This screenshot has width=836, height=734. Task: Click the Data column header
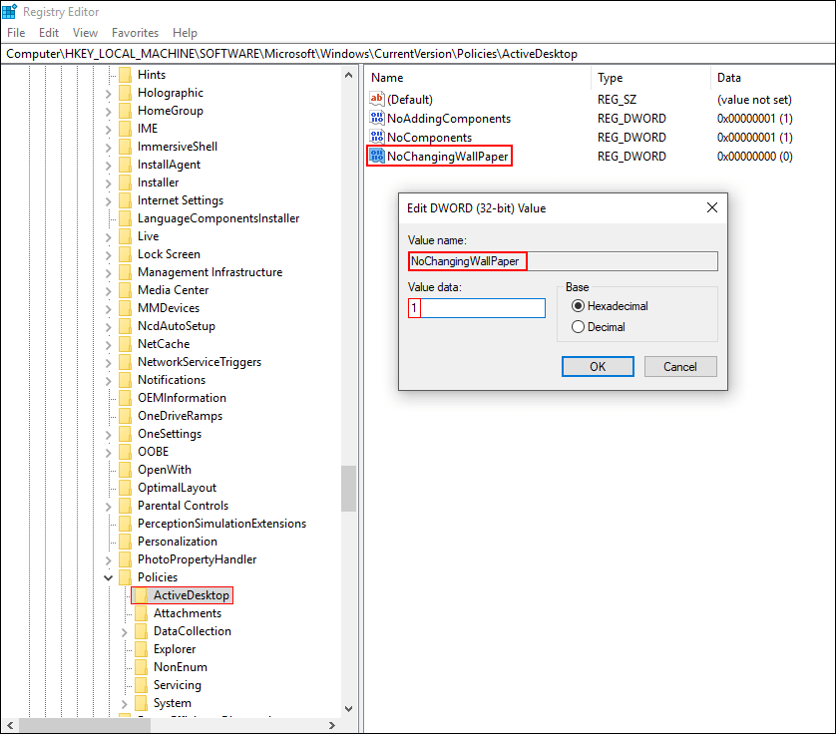[x=772, y=78]
